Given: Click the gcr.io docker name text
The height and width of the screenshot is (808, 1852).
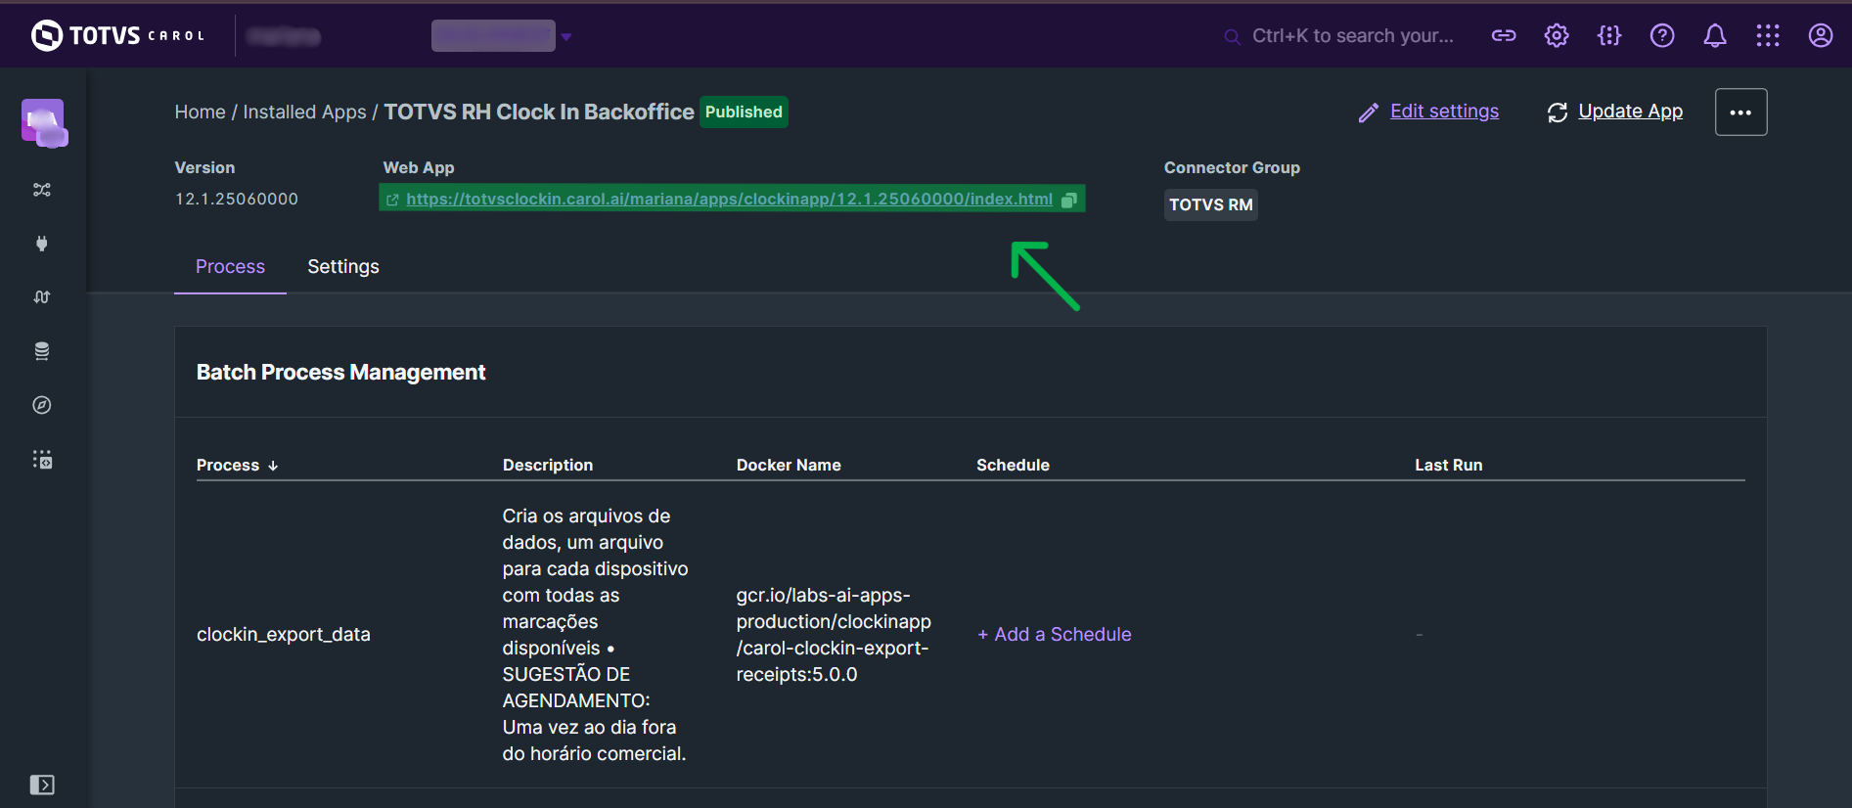Looking at the screenshot, I should 834,635.
